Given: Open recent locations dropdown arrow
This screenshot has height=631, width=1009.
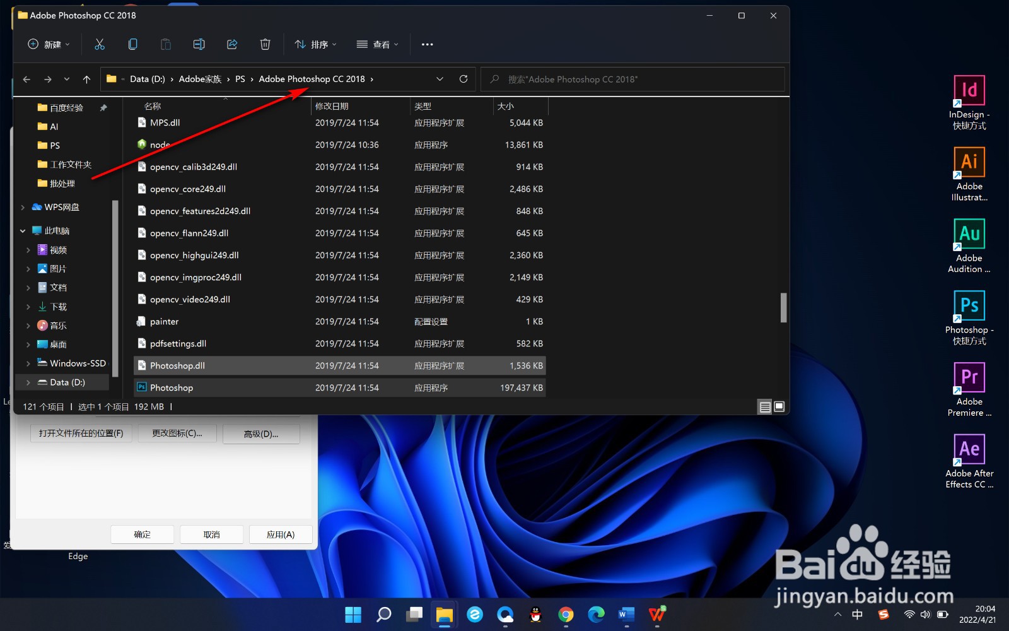Looking at the screenshot, I should point(67,79).
